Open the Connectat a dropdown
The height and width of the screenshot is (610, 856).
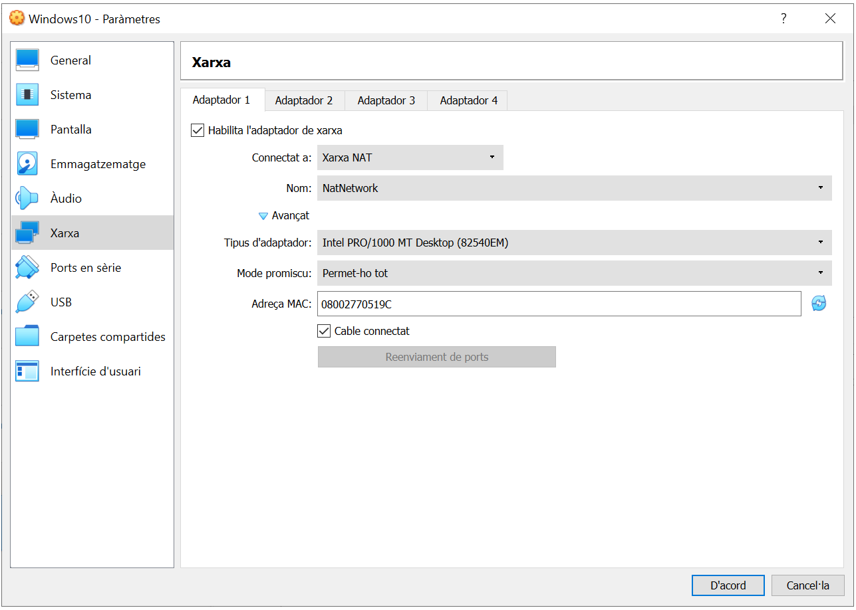pos(410,157)
